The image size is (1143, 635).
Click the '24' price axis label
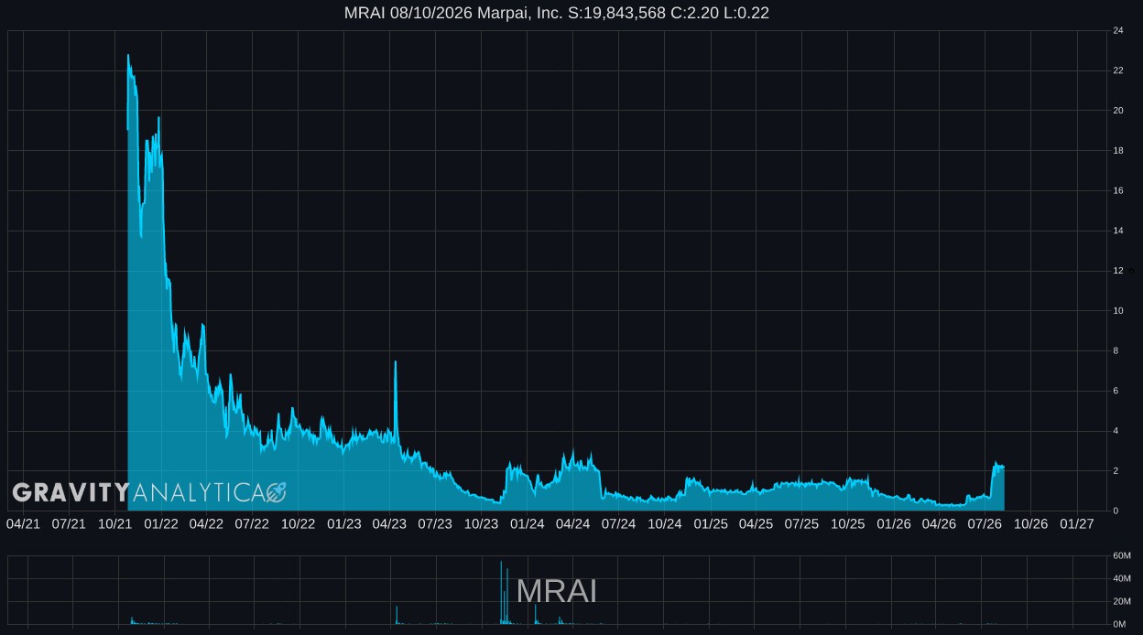click(1118, 31)
